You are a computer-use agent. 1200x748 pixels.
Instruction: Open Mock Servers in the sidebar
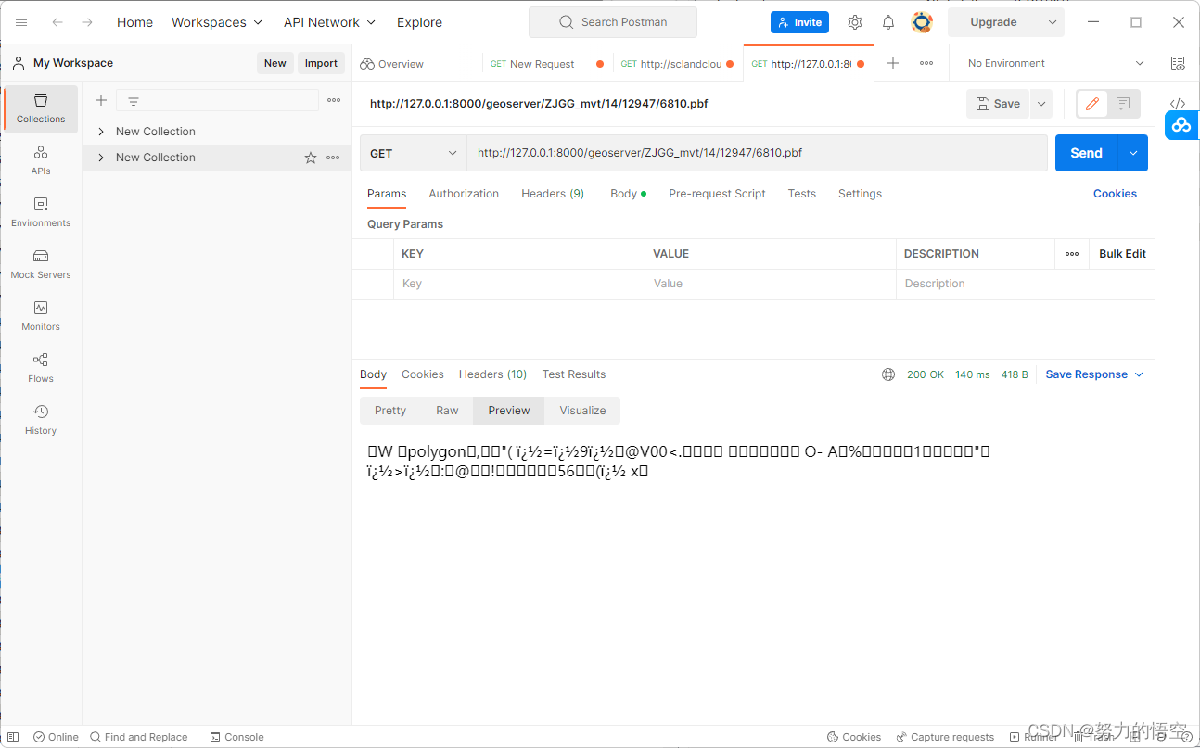click(x=41, y=264)
